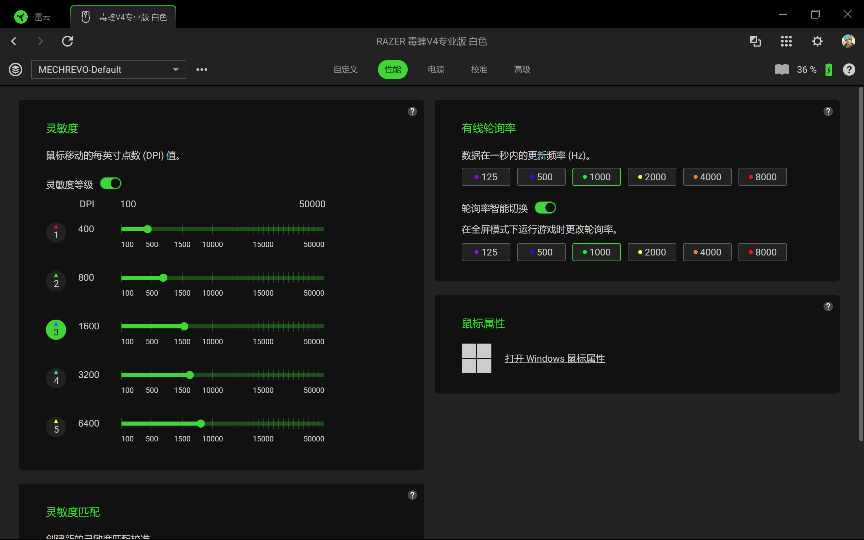Click the refresh icon in the navigation bar

tap(67, 41)
